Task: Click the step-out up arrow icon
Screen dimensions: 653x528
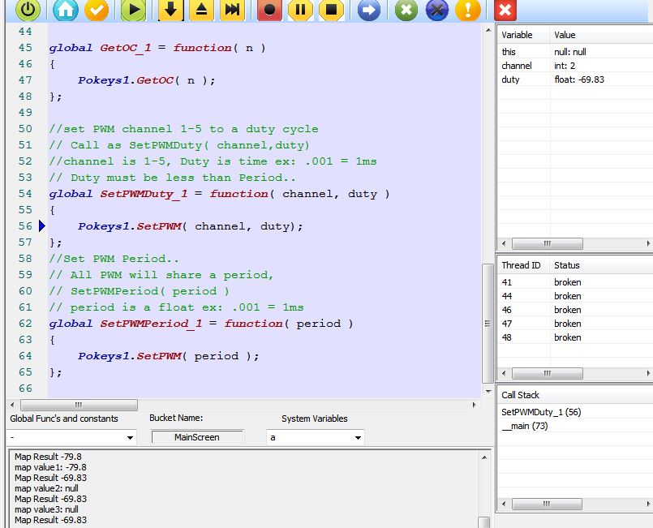Action: [201, 10]
